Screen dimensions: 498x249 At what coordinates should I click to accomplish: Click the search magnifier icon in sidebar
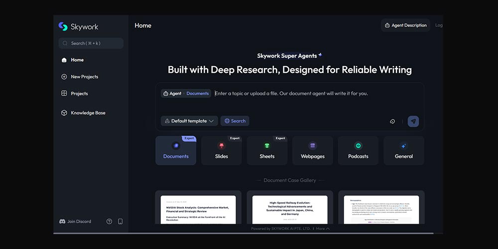click(x=65, y=43)
